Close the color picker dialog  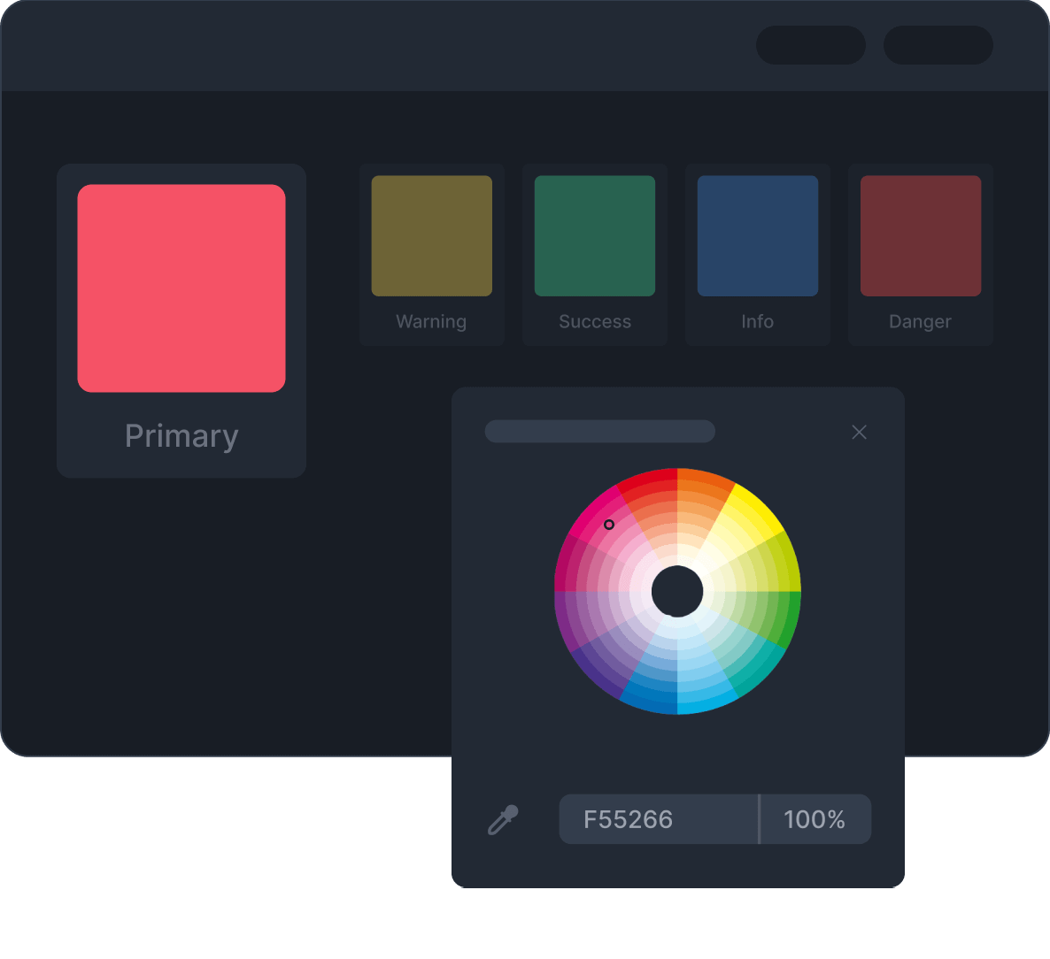pyautogui.click(x=859, y=432)
